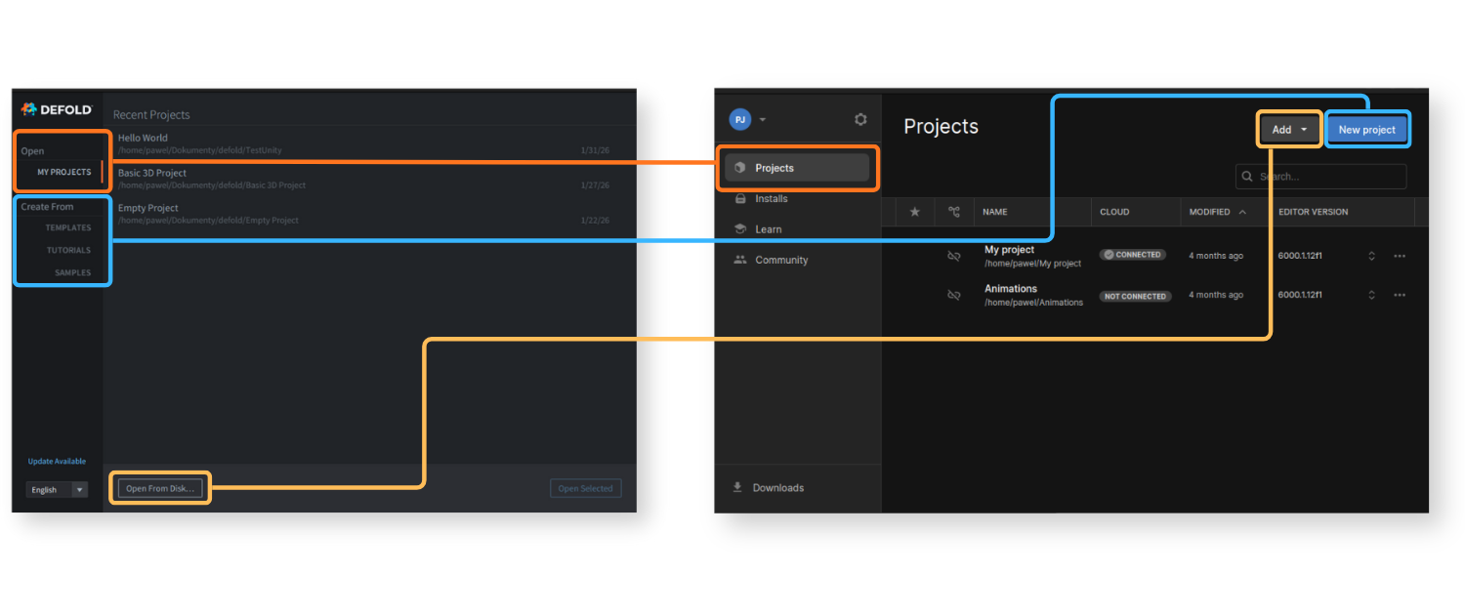Click the star favorites column header

tap(914, 212)
